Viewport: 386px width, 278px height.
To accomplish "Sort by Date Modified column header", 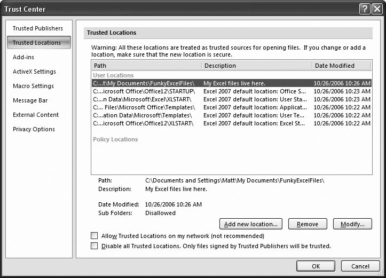I will click(341, 66).
